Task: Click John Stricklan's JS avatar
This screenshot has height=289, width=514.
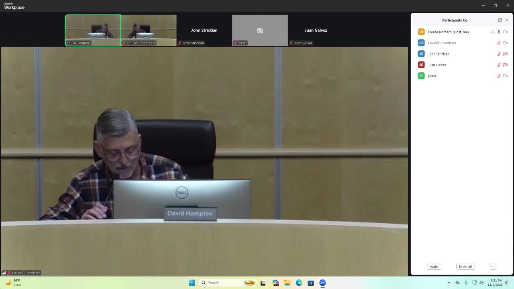Action: (421, 54)
